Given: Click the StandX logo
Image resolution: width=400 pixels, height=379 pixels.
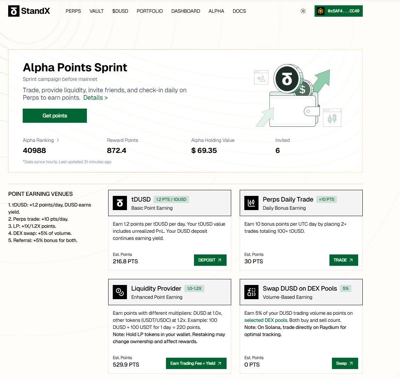Looking at the screenshot, I should coord(29,11).
